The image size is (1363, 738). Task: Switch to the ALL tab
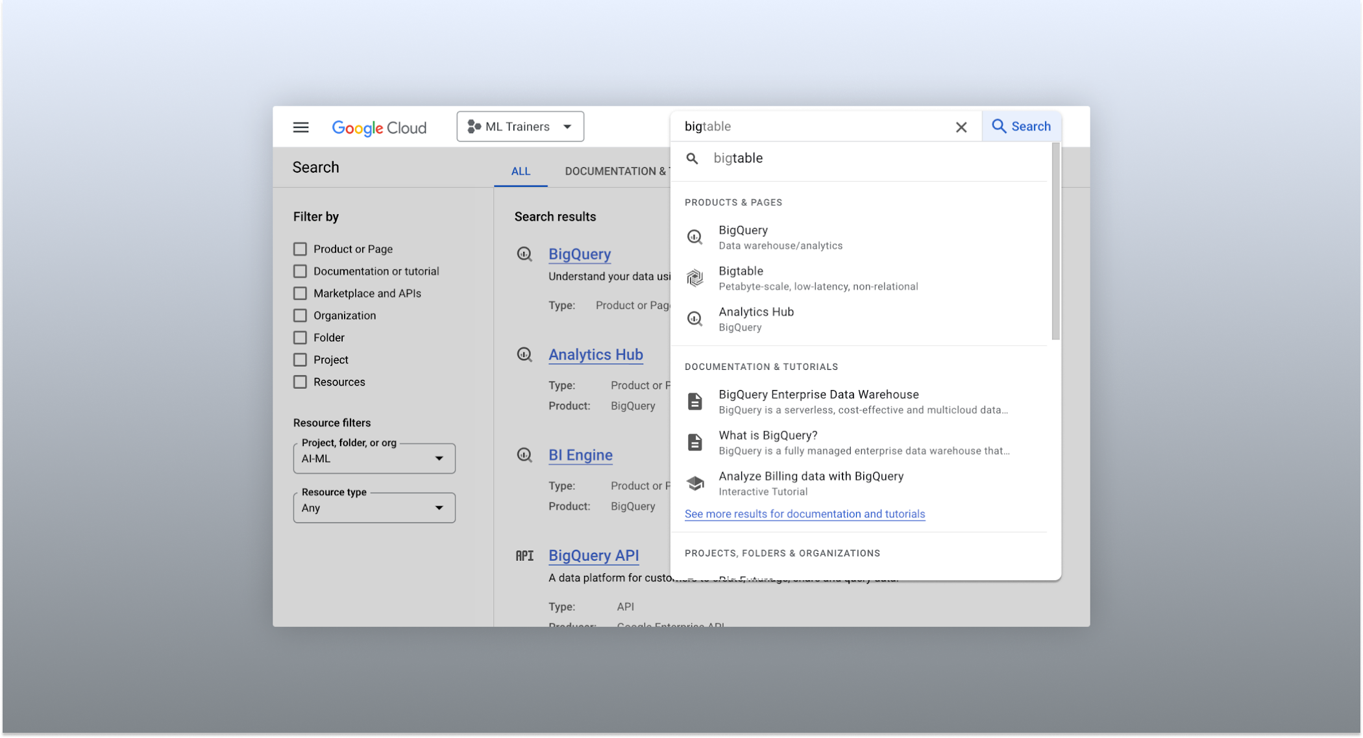pos(521,171)
